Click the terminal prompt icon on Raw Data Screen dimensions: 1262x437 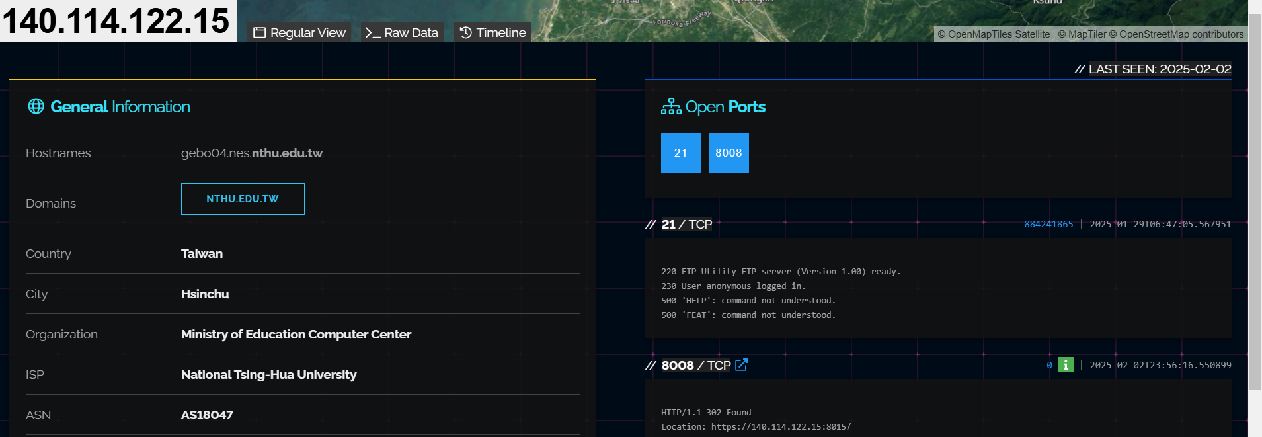(x=373, y=32)
